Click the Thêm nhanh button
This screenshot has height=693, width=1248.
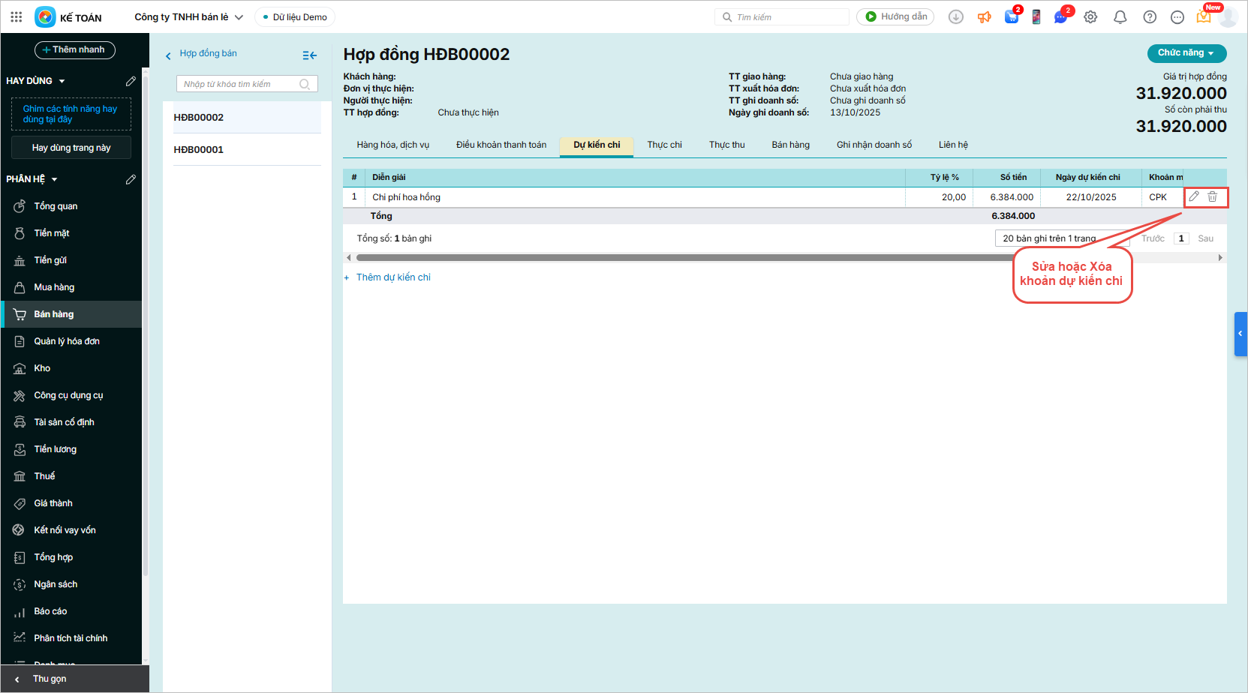(x=74, y=49)
